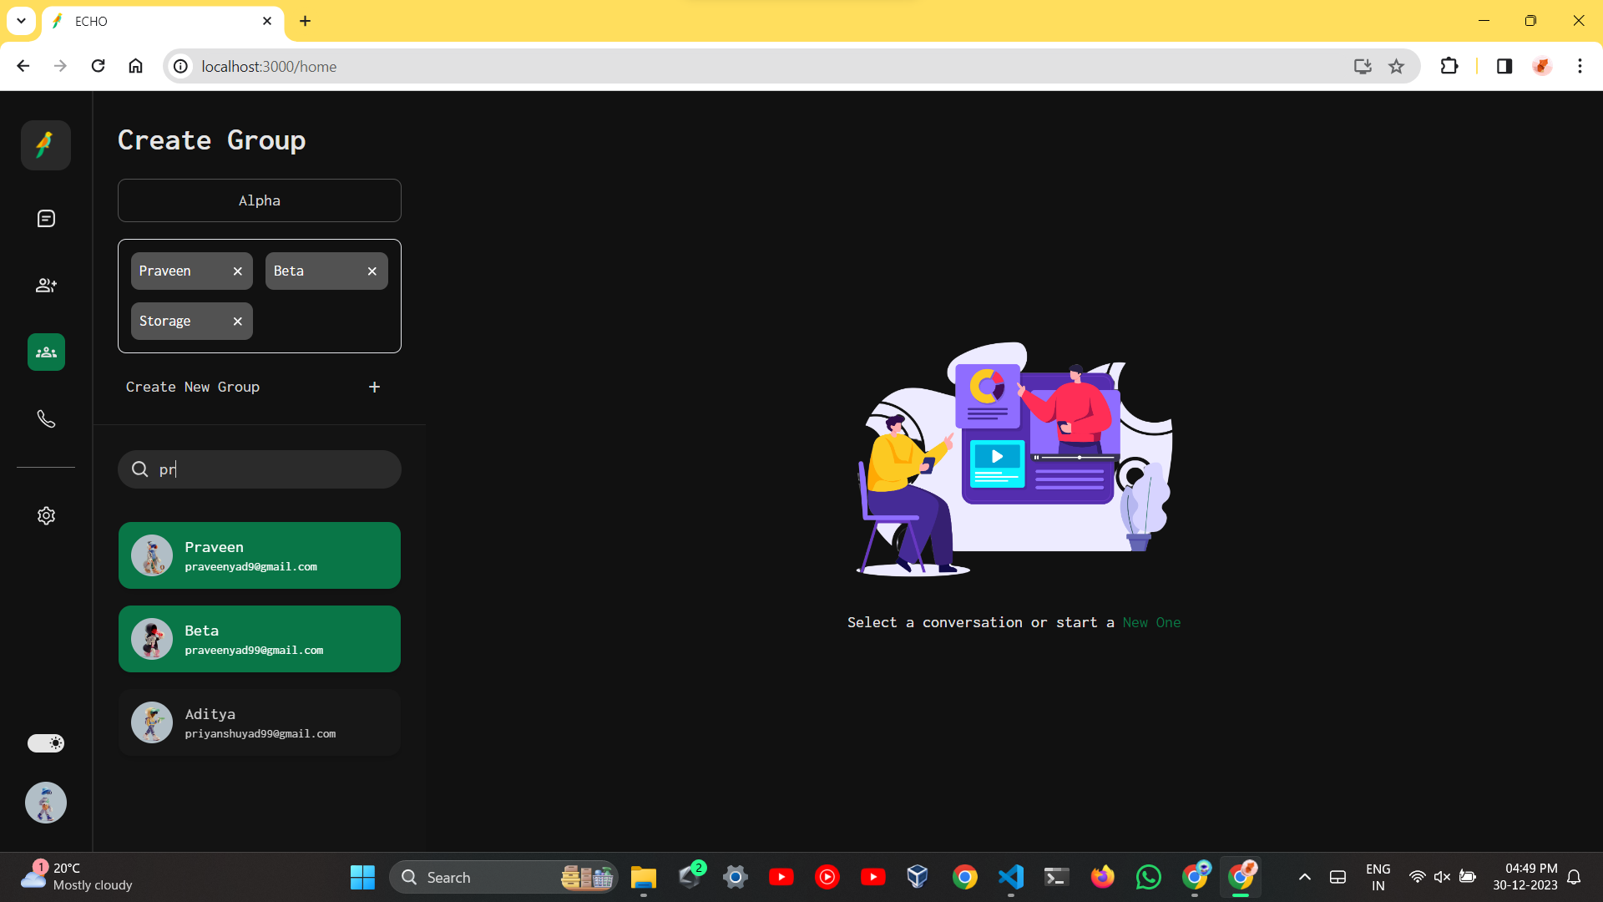This screenshot has width=1603, height=902.
Task: Select Aditya from the user list
Action: pyautogui.click(x=259, y=722)
